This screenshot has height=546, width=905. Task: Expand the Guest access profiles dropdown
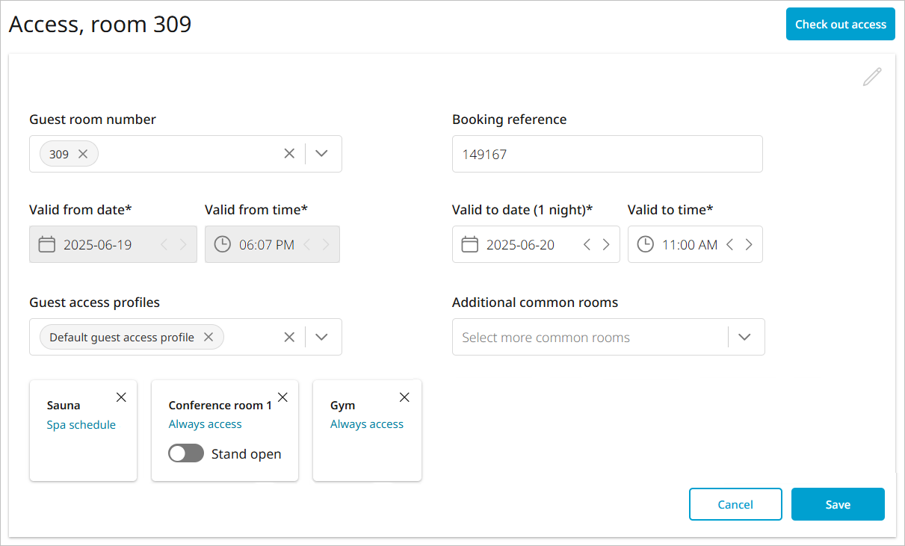tap(322, 337)
